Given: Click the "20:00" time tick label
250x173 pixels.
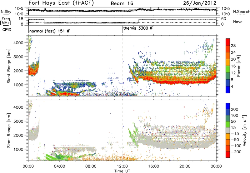Looking at the screenshot, I should click(x=185, y=166).
